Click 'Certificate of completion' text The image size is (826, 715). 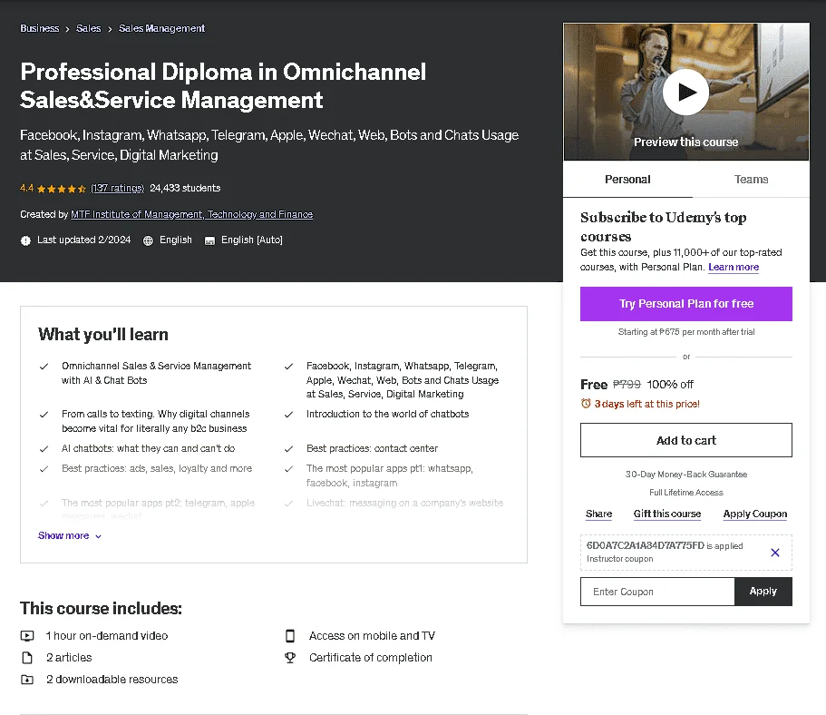click(x=370, y=658)
